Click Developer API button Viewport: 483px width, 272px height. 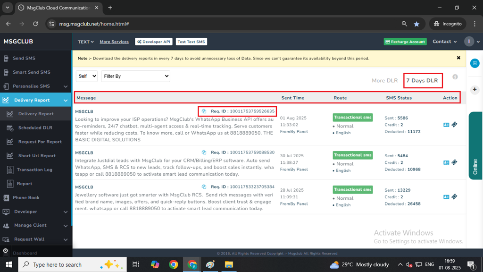[x=154, y=42]
